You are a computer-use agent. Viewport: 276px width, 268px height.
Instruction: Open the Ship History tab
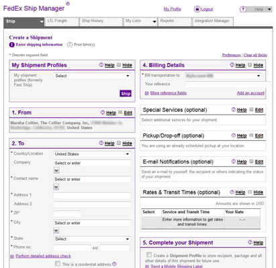click(x=101, y=21)
